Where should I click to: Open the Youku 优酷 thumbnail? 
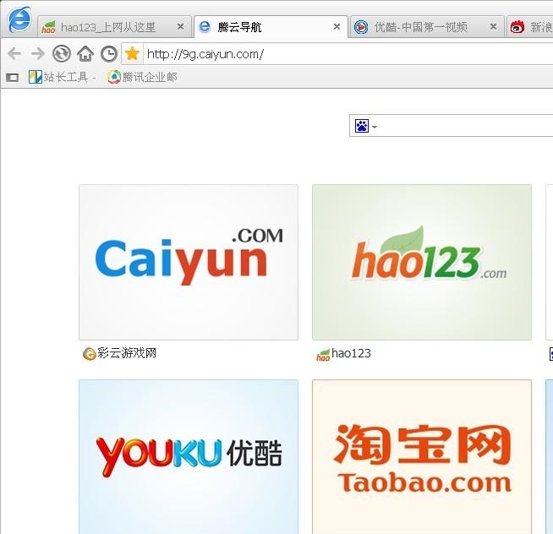[189, 456]
